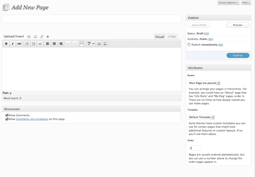255x177 pixels.
Task: Align text right
Action: click(x=61, y=43)
